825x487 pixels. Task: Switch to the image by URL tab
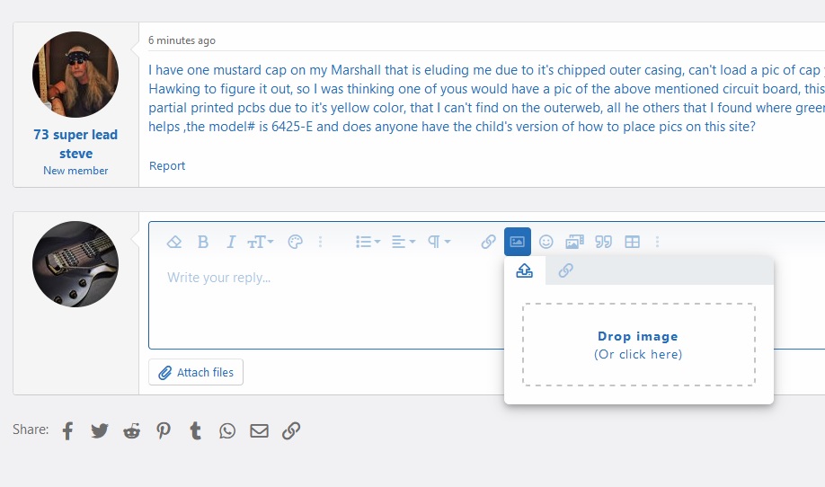565,270
